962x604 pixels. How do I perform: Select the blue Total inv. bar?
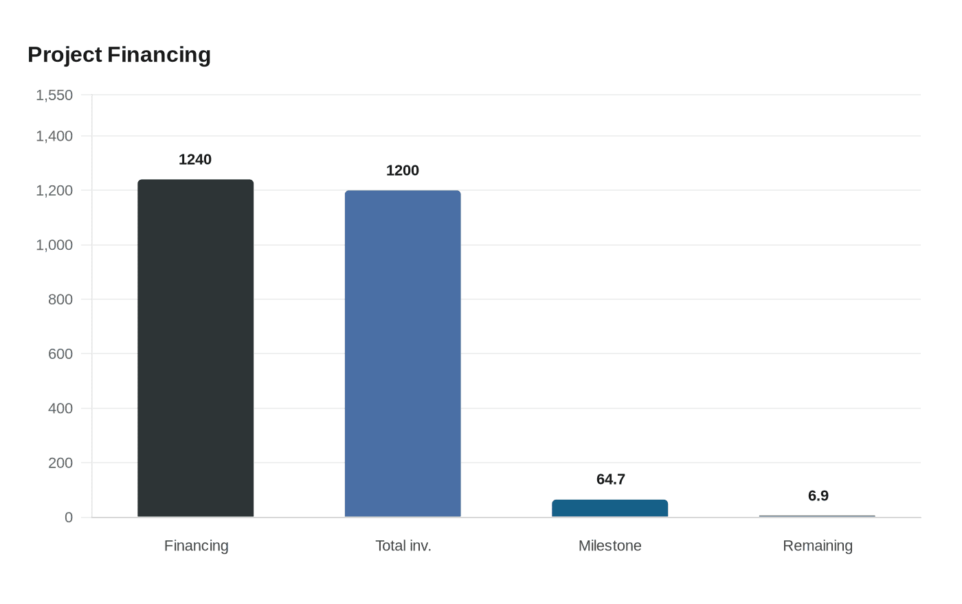click(403, 353)
